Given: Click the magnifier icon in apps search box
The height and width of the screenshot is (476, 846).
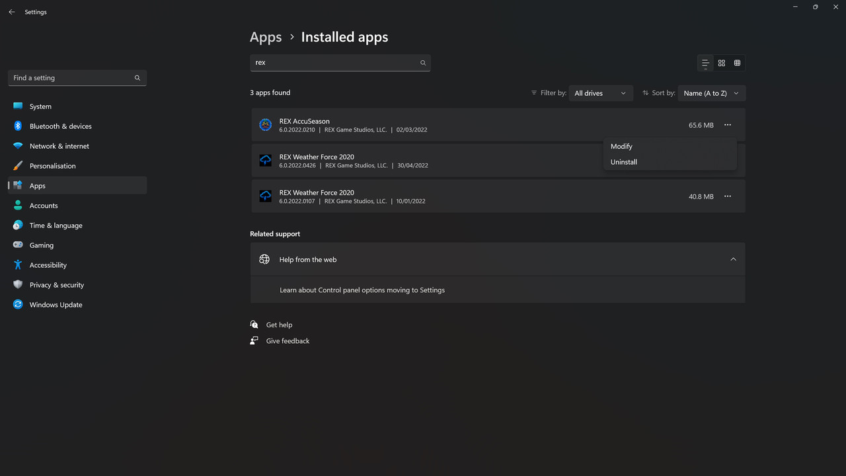Looking at the screenshot, I should [x=423, y=63].
